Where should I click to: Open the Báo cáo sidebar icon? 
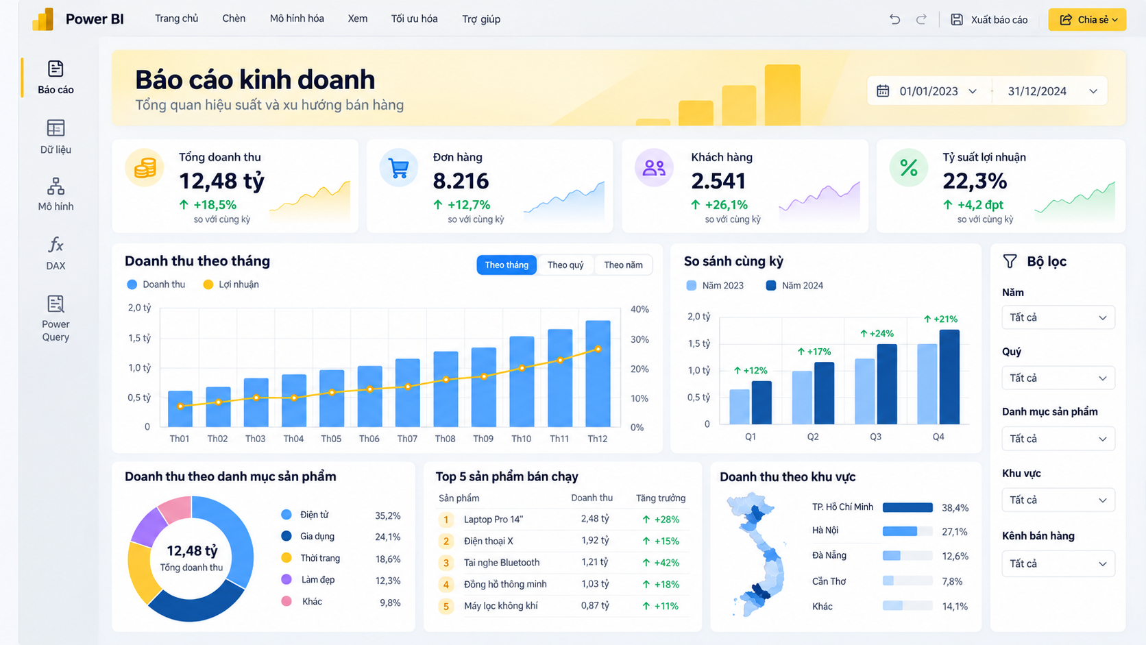(x=56, y=69)
